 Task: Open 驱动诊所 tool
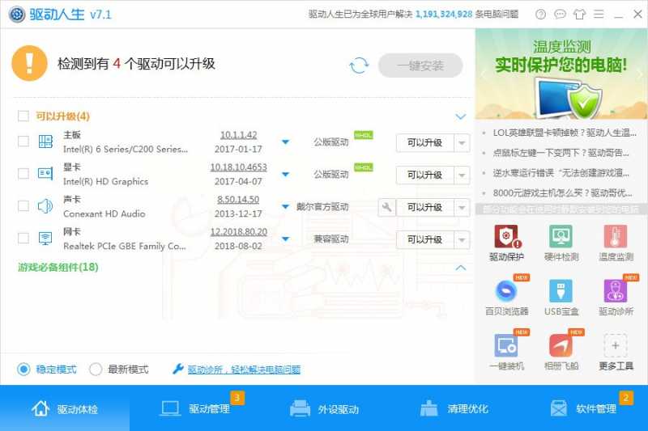616,298
